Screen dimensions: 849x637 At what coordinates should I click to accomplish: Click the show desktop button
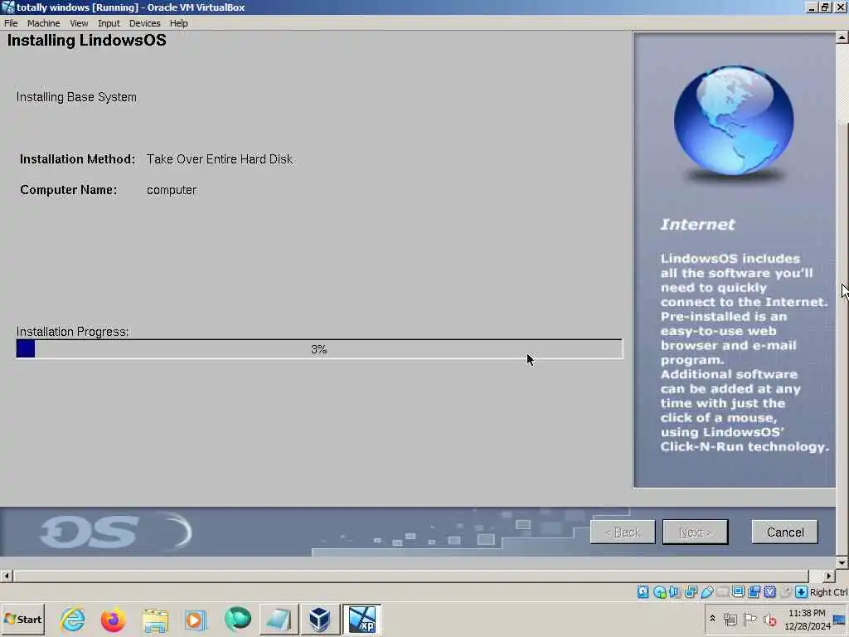(x=840, y=619)
